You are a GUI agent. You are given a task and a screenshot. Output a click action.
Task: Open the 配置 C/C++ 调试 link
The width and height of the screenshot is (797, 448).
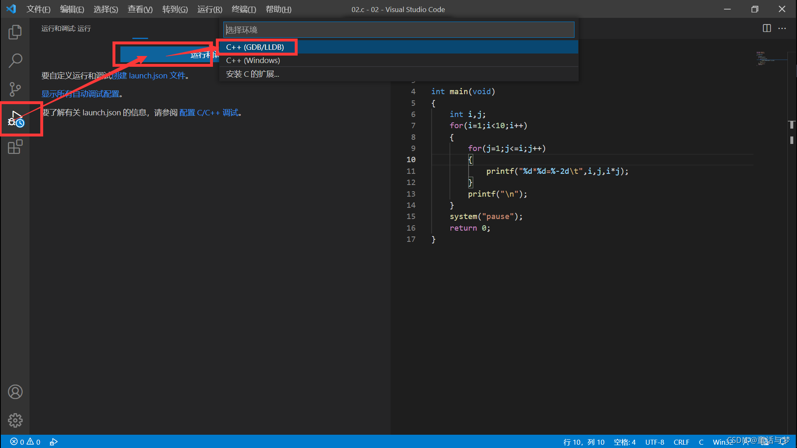pyautogui.click(x=209, y=112)
